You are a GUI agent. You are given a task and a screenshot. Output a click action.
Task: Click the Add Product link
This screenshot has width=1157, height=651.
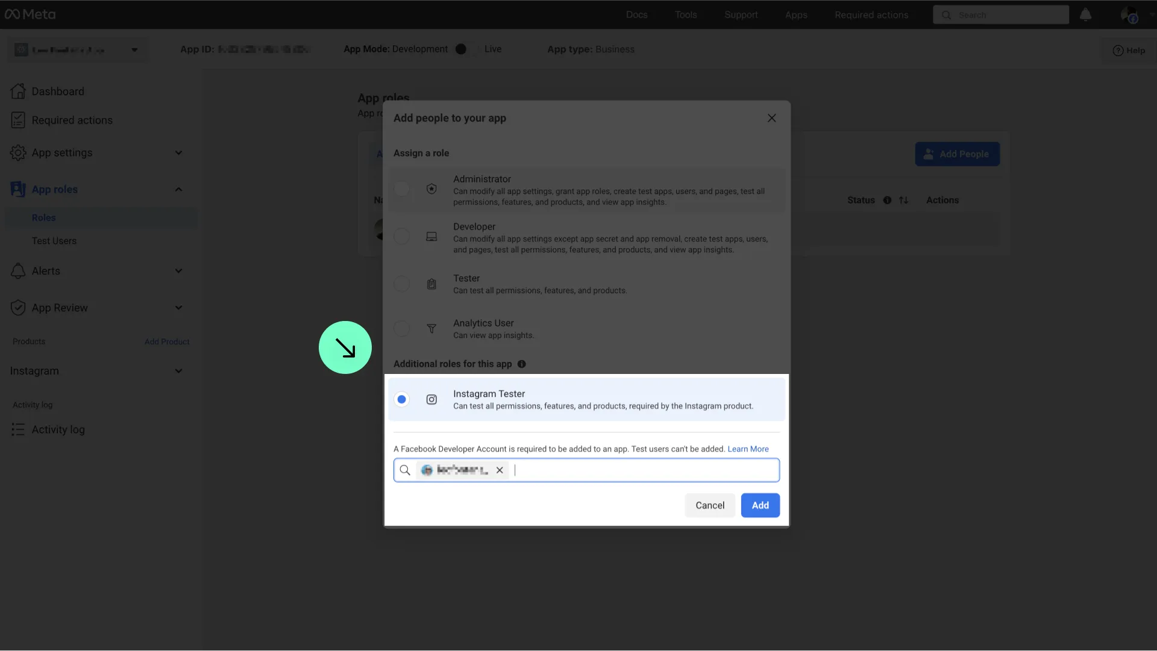pos(167,341)
